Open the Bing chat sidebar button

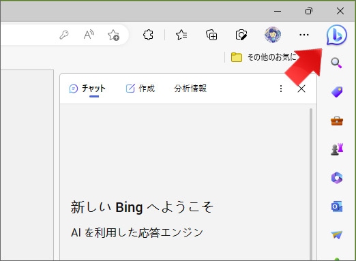(337, 35)
